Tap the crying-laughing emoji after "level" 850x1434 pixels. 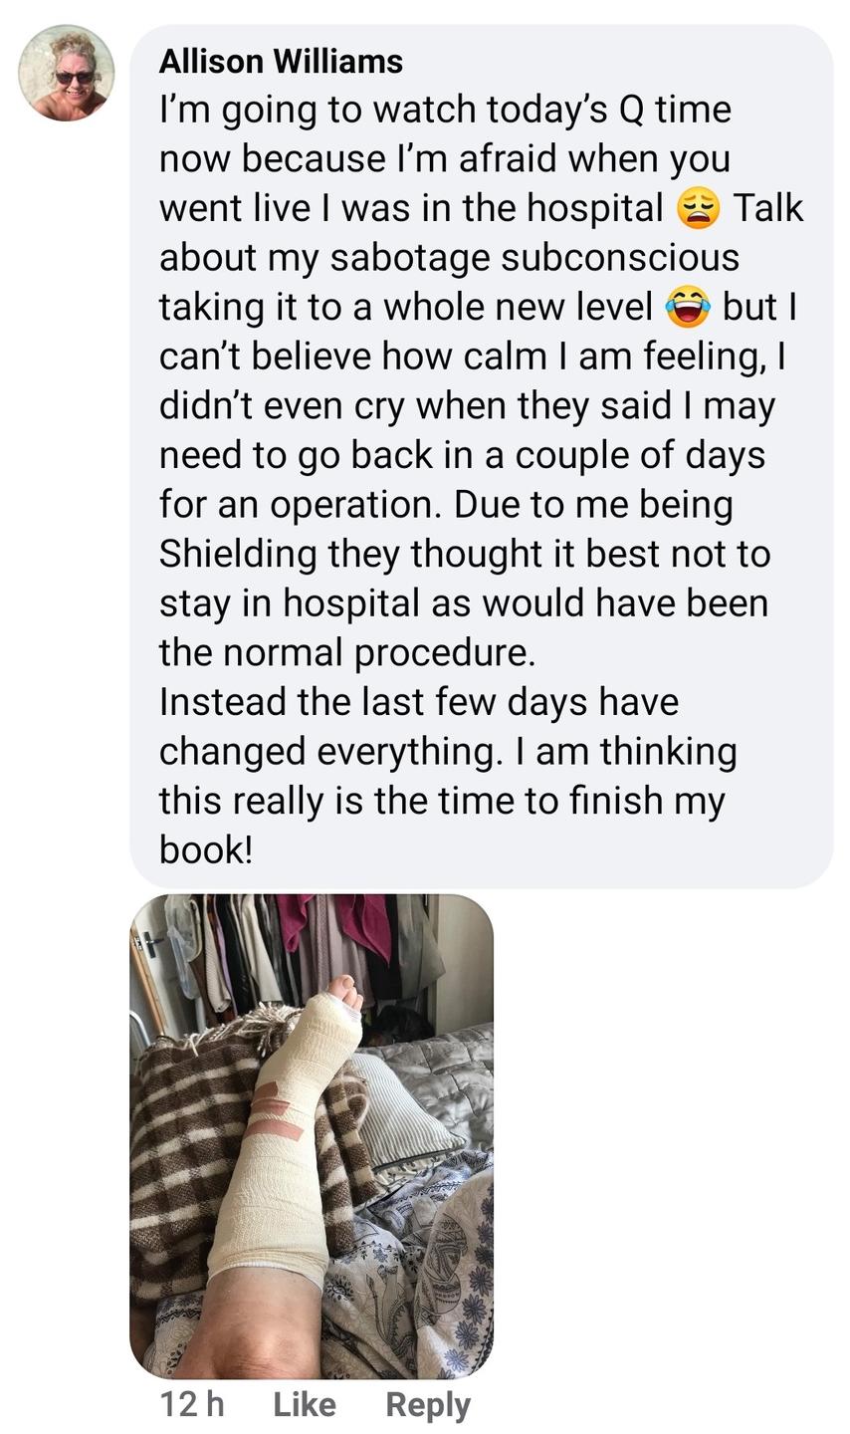(688, 307)
